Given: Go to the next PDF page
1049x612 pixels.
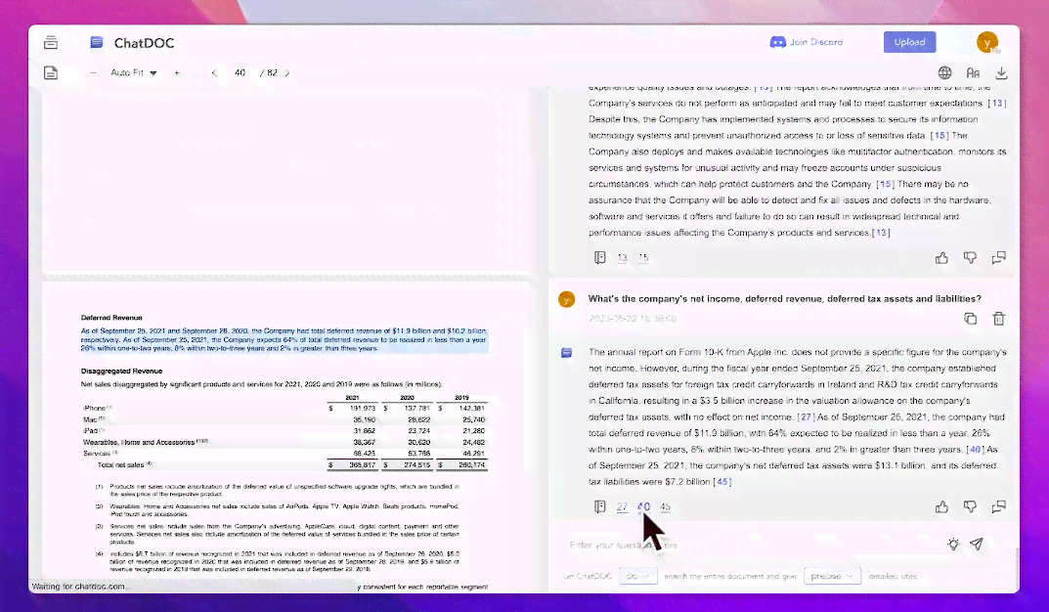Looking at the screenshot, I should coord(287,73).
